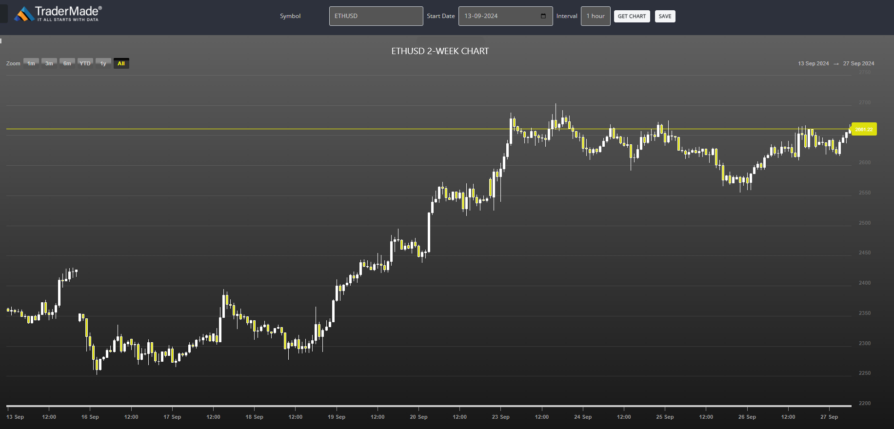Screen dimensions: 894x429
Task: Click the 2300 price axis label
Action: click(x=865, y=344)
